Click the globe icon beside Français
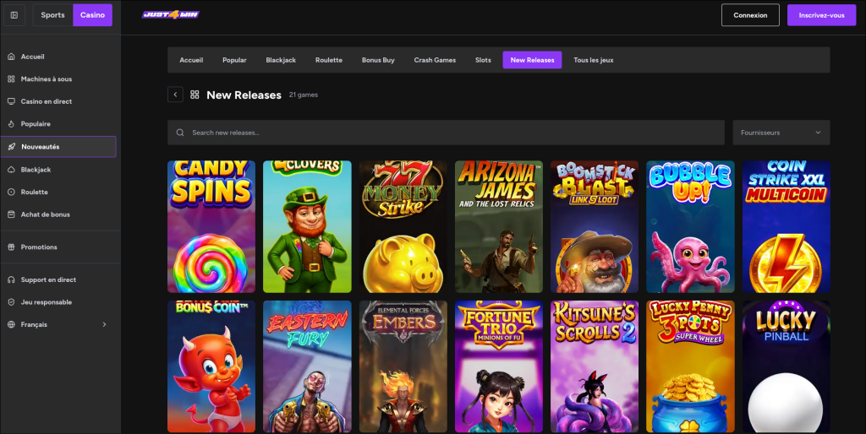This screenshot has height=434, width=866. pyautogui.click(x=11, y=324)
